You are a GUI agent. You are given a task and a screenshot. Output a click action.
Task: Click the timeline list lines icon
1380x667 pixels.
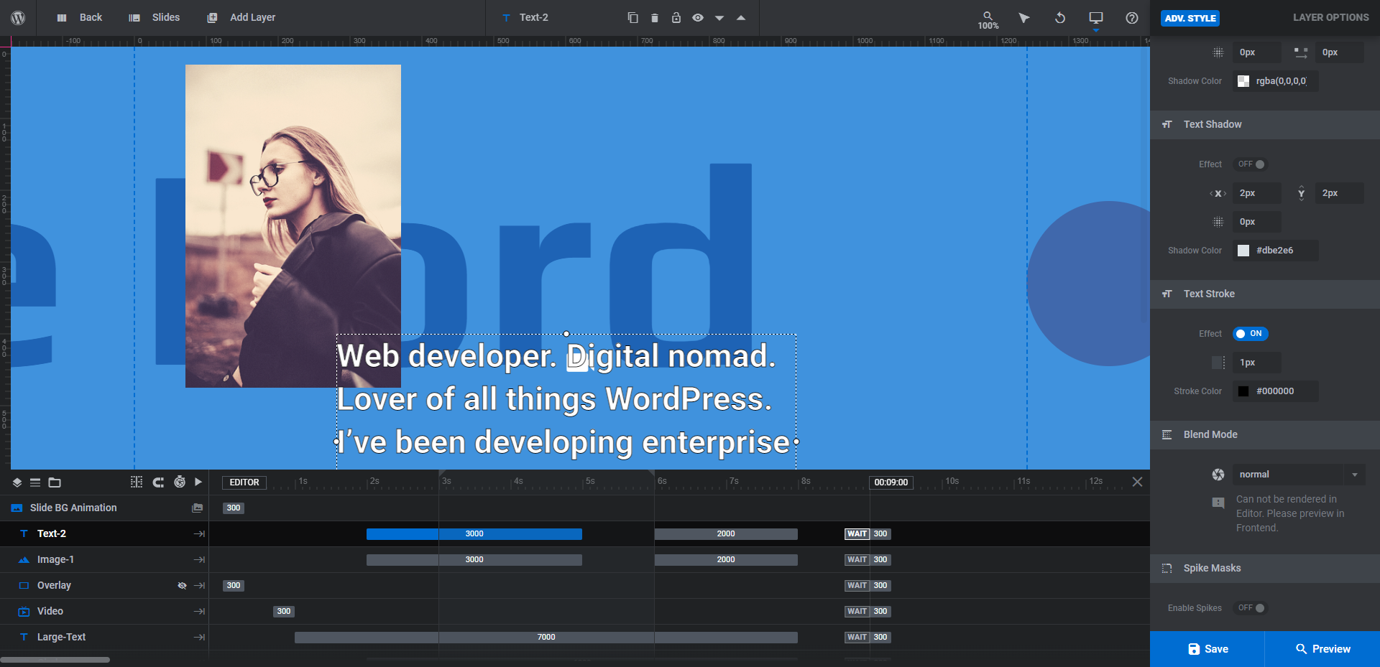(x=34, y=482)
